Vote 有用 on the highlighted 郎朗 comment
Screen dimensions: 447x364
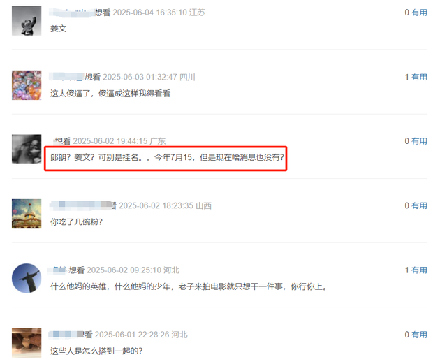(x=419, y=141)
